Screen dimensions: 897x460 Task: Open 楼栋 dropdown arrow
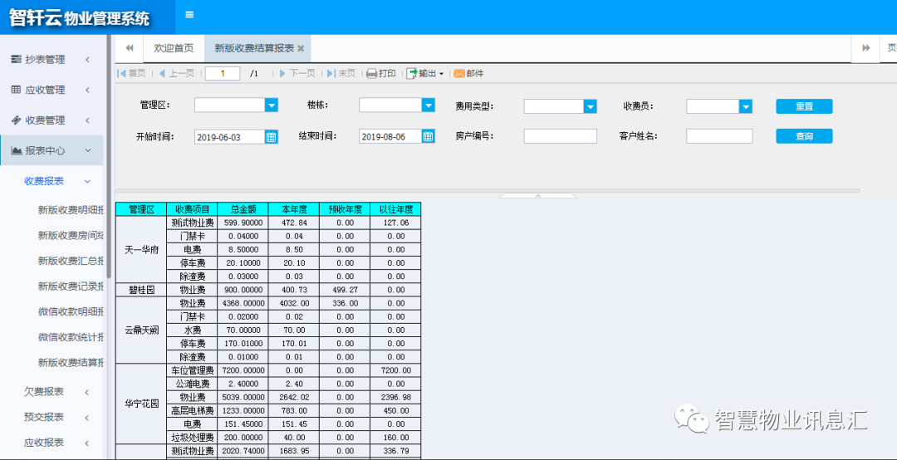tap(429, 105)
